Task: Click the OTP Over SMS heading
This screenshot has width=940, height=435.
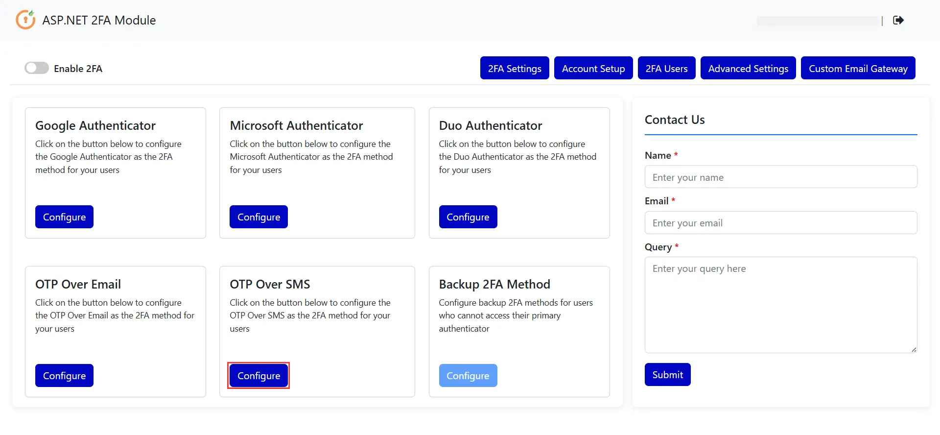Action: coord(270,284)
